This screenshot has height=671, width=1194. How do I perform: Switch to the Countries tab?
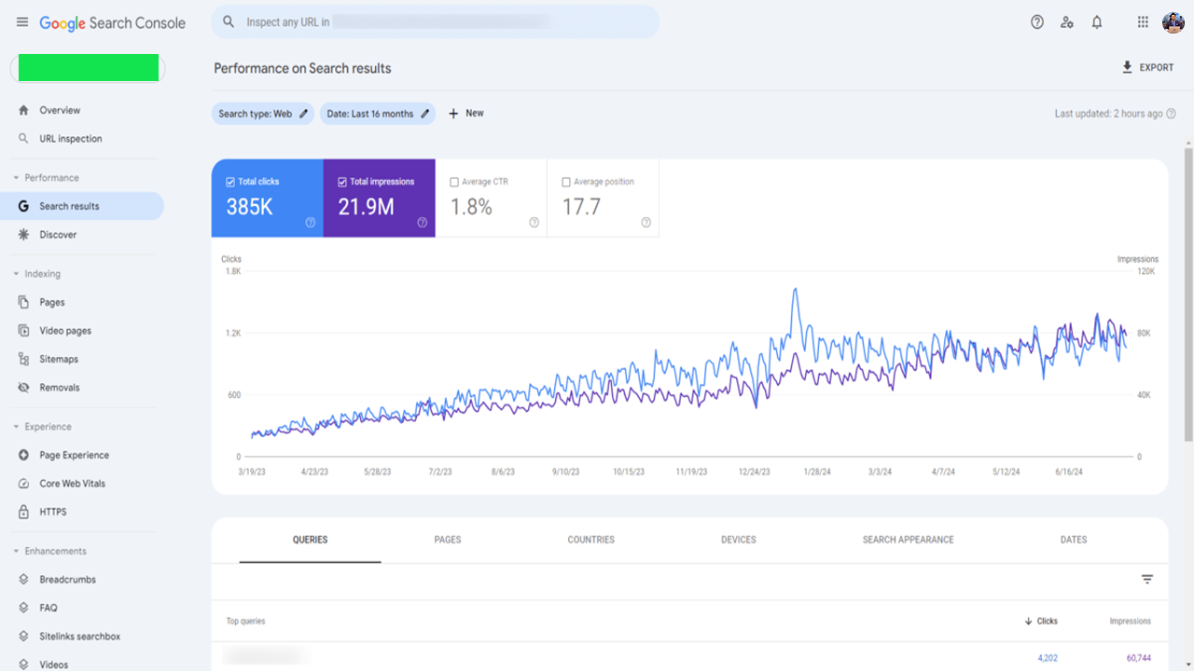(x=590, y=540)
